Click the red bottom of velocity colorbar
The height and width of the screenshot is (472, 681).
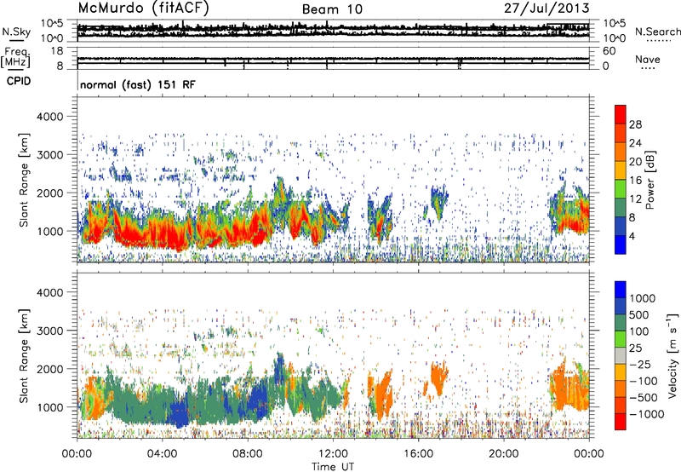pos(621,422)
